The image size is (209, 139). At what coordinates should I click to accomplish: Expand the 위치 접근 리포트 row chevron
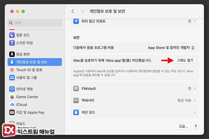click(x=195, y=21)
